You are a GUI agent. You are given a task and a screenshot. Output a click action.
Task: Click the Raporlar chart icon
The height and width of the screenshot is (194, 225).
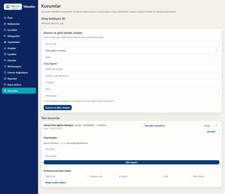(5, 79)
